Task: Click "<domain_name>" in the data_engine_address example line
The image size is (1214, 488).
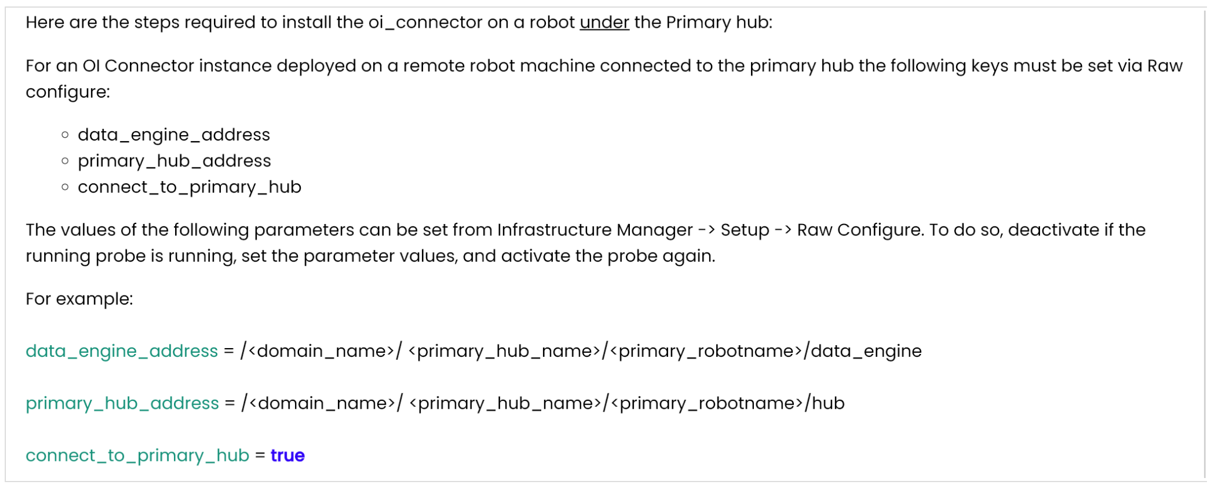Action: [x=321, y=351]
